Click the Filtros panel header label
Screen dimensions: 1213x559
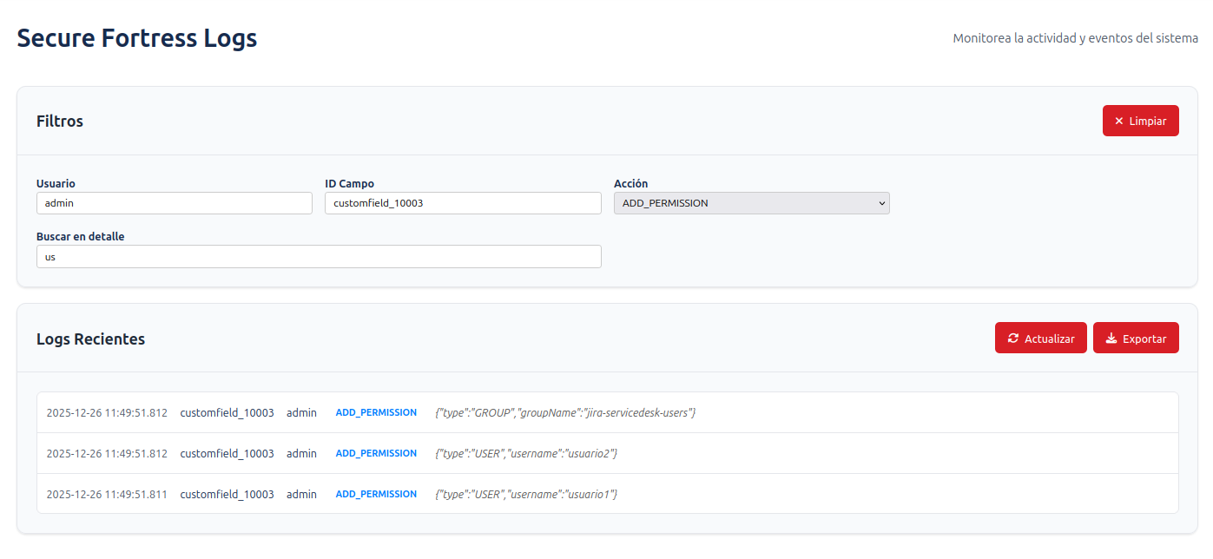59,121
